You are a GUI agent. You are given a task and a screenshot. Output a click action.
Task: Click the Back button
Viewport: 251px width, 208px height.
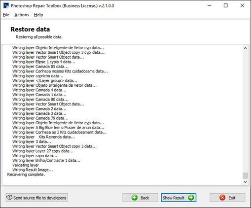tap(140, 198)
